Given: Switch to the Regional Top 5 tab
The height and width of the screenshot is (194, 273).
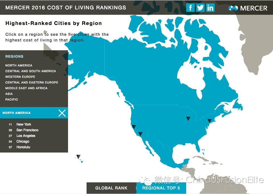Looking at the screenshot, I should 161,188.
